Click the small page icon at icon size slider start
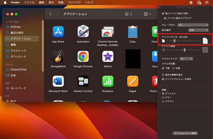 (163, 41)
